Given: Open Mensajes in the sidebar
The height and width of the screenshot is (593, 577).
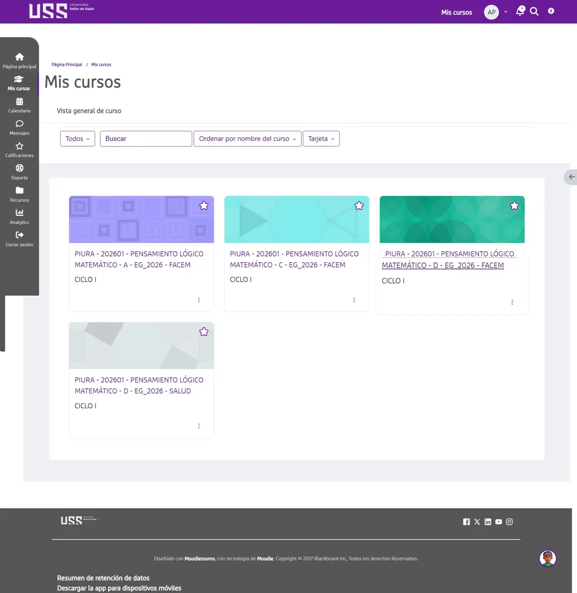Looking at the screenshot, I should point(19,127).
